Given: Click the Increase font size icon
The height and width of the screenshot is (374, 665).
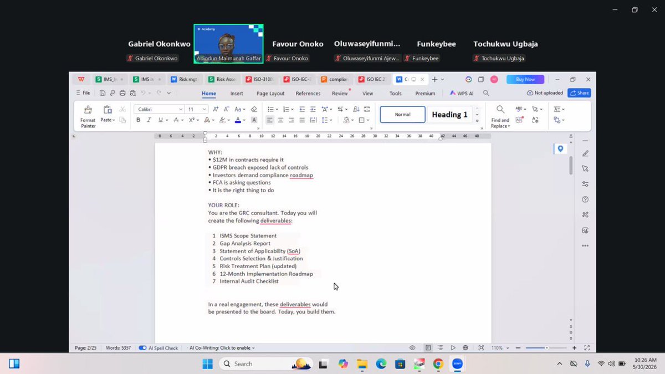Looking at the screenshot, I should point(216,109).
